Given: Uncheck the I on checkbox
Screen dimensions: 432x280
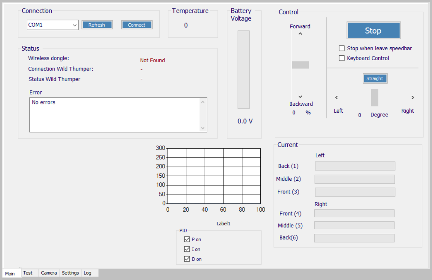Looking at the screenshot, I should click(x=187, y=249).
